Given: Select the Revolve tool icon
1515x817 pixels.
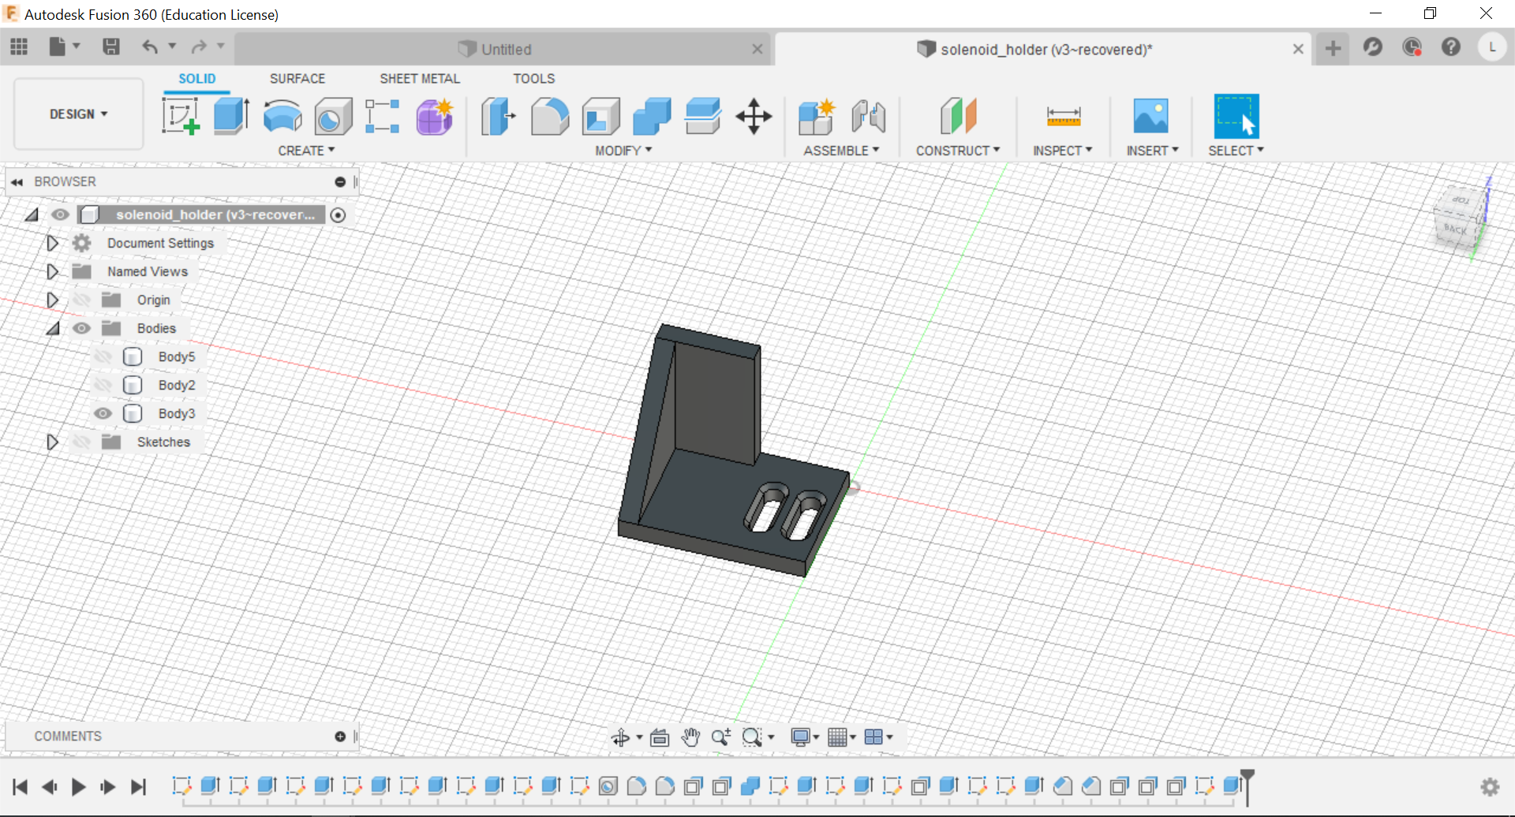Looking at the screenshot, I should pos(282,117).
